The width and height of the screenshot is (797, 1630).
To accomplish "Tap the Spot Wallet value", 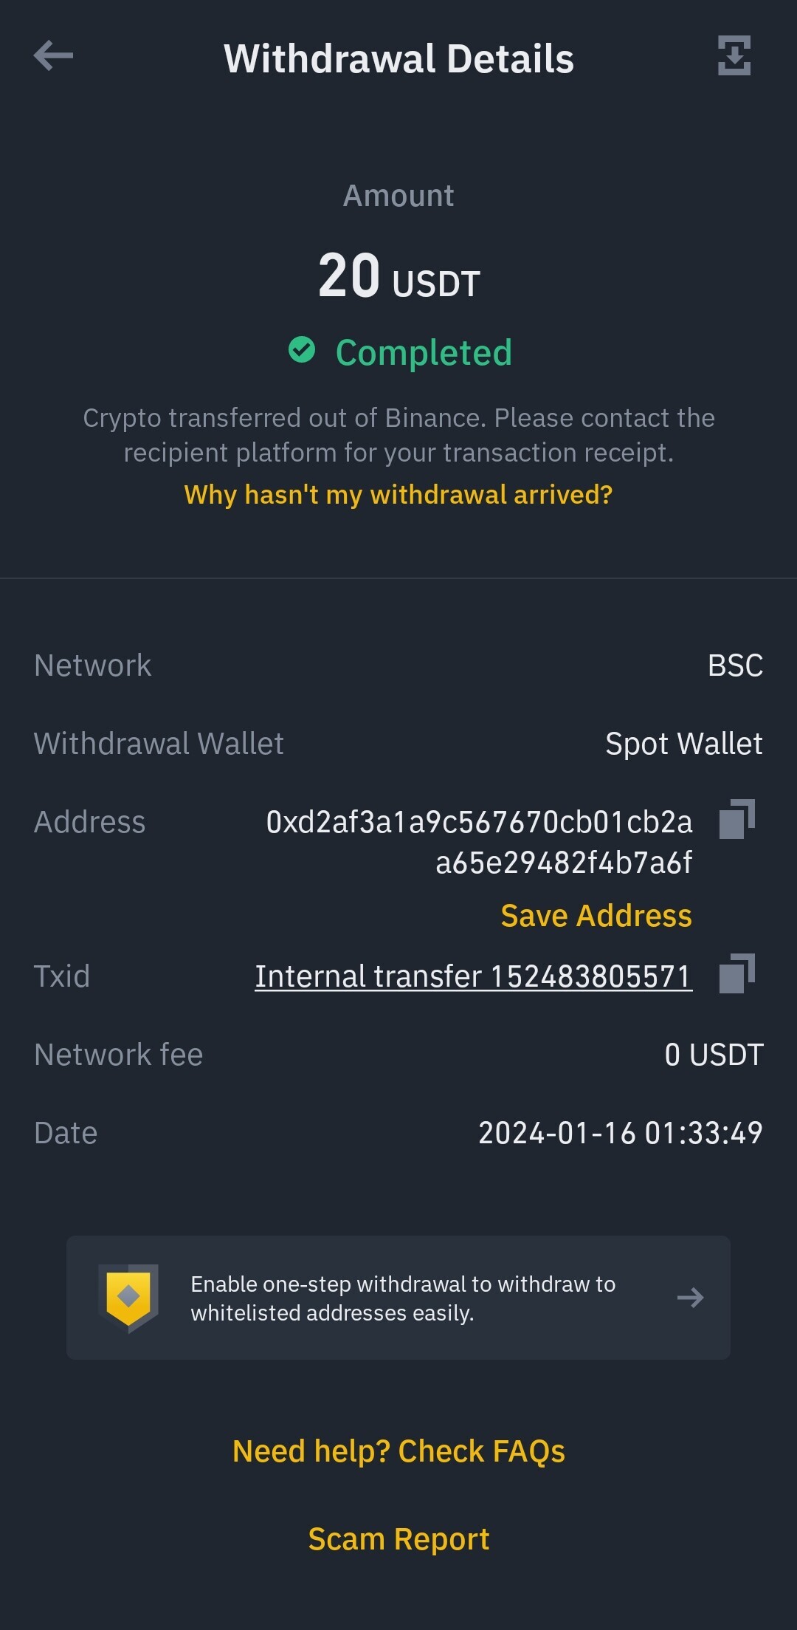I will (684, 744).
